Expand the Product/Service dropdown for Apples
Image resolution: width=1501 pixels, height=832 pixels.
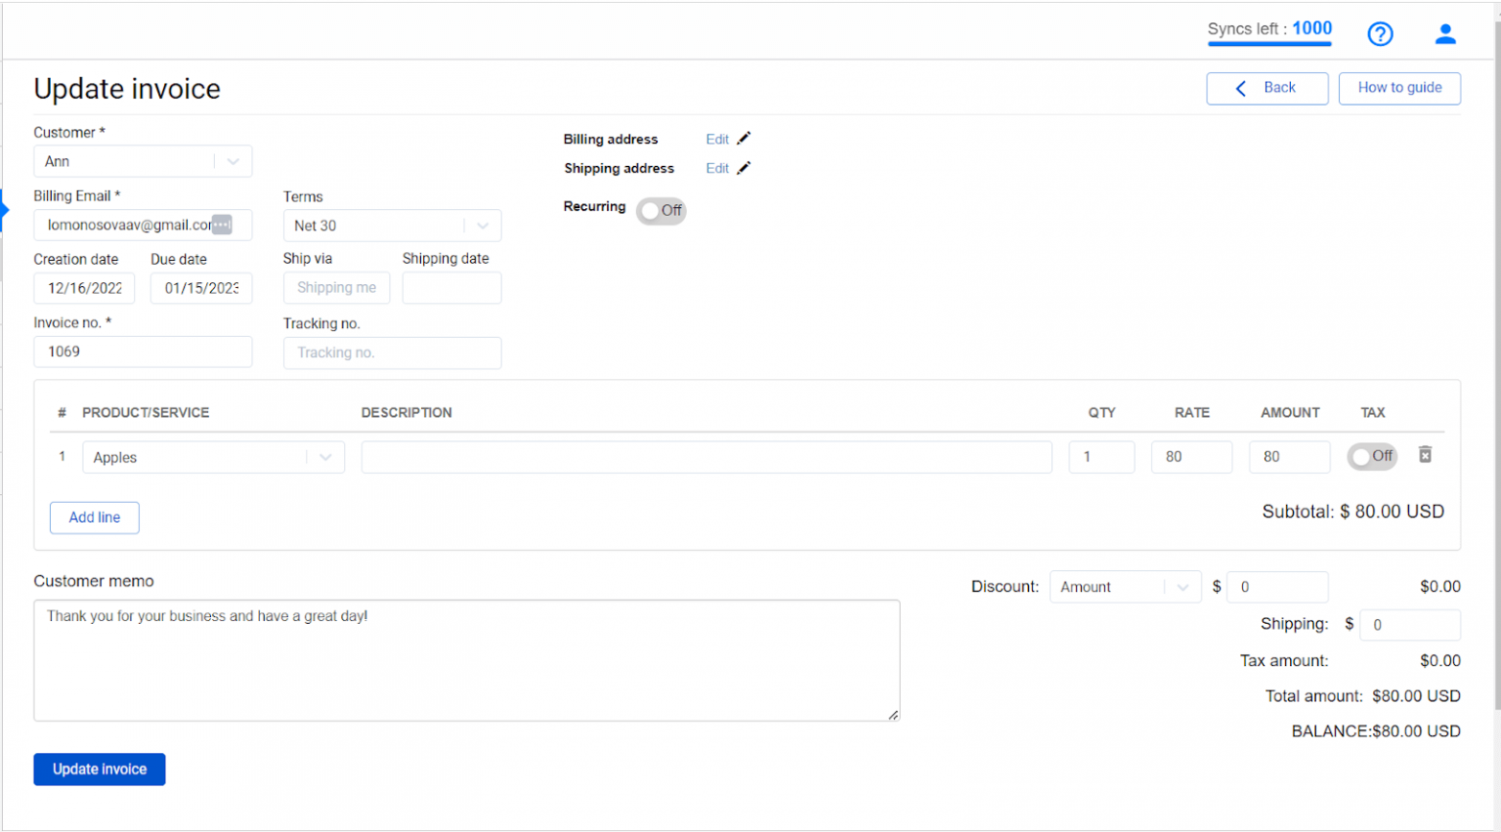pos(324,456)
